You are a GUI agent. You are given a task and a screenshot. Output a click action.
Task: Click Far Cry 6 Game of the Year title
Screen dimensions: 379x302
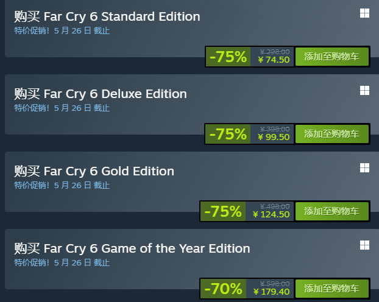[x=132, y=248]
